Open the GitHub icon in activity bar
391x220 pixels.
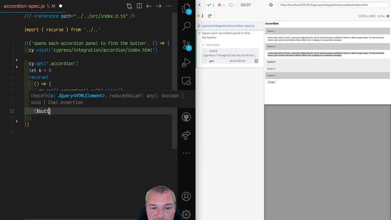click(x=186, y=117)
